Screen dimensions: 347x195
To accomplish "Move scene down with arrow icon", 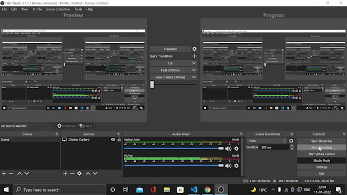I will pyautogui.click(x=27, y=173).
